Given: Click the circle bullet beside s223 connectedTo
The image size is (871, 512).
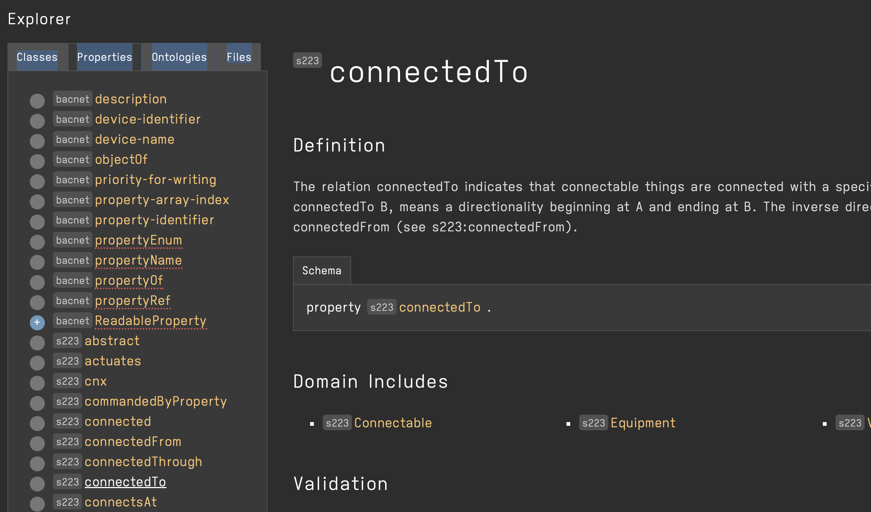Looking at the screenshot, I should [37, 483].
